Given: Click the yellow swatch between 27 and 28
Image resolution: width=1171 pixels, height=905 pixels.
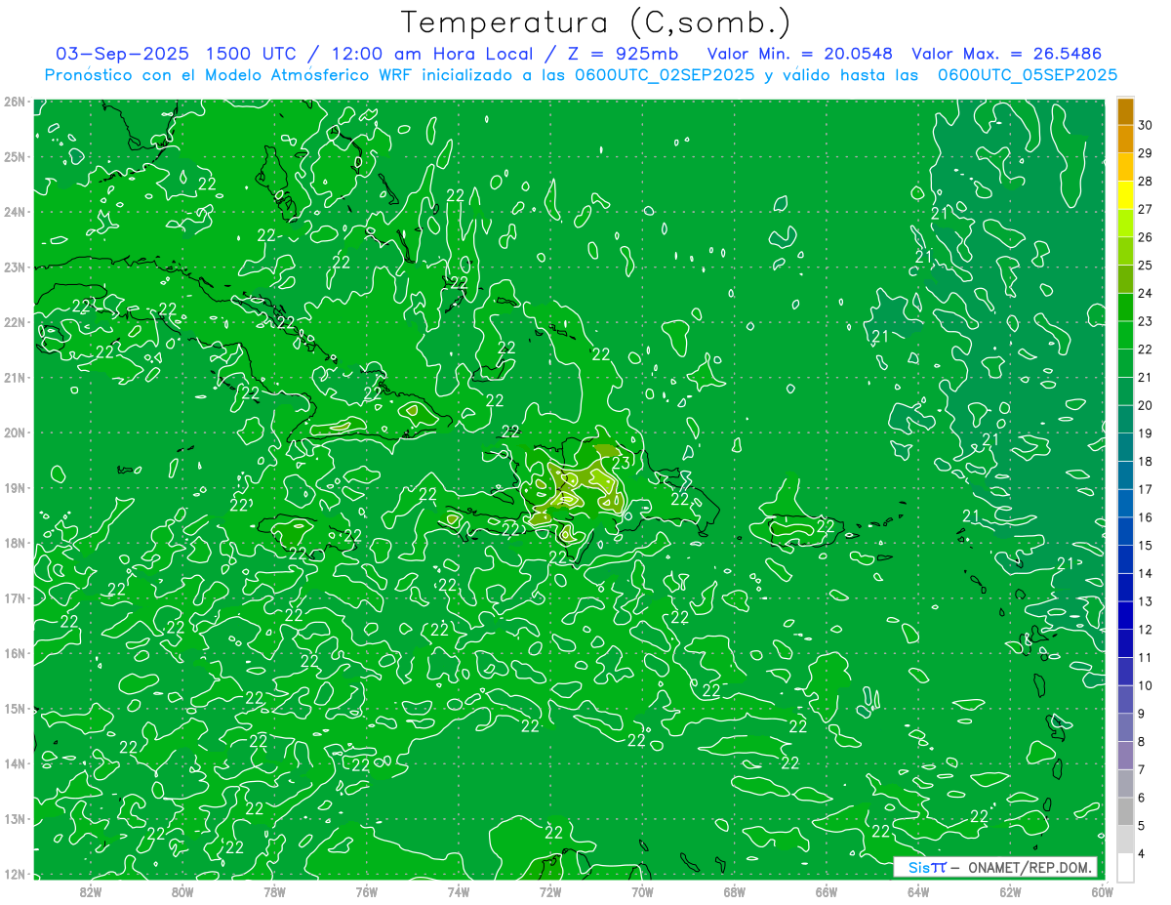Looking at the screenshot, I should click(1125, 195).
